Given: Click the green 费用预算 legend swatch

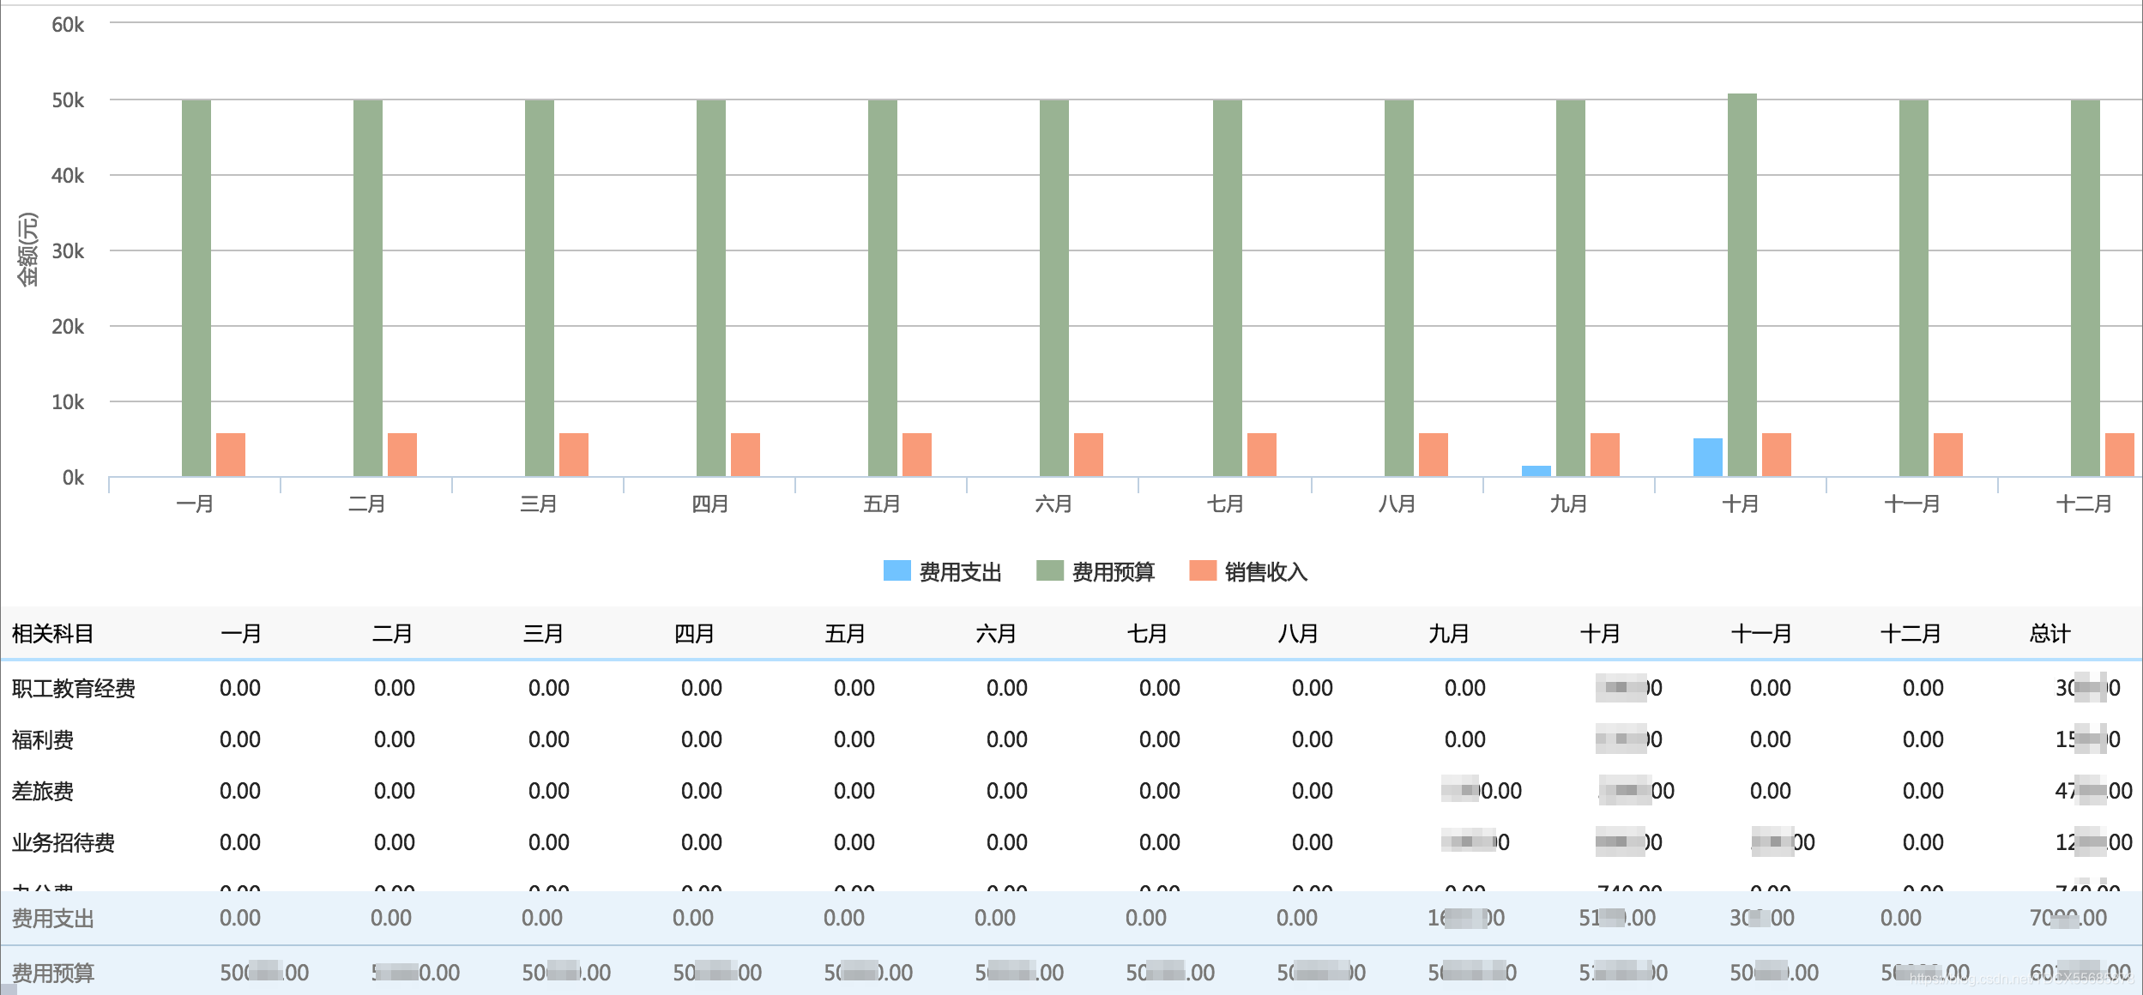Looking at the screenshot, I should click(x=1049, y=571).
